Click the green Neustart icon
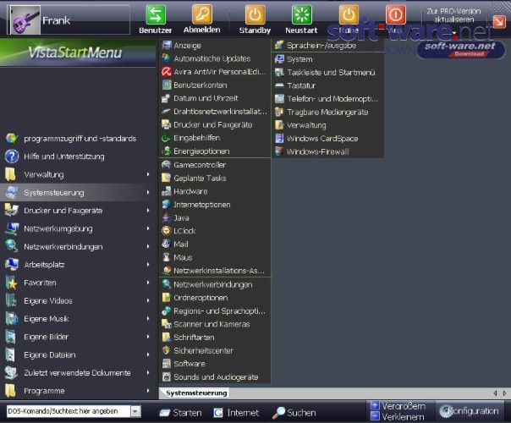The width and height of the screenshot is (511, 423). click(x=301, y=14)
